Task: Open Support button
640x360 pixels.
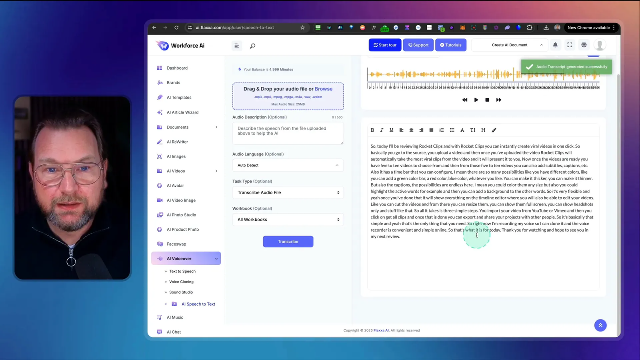Action: click(418, 45)
